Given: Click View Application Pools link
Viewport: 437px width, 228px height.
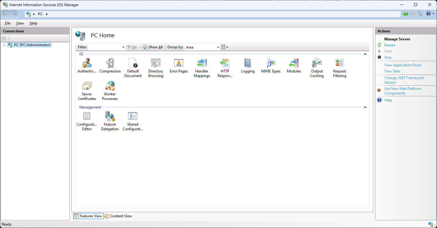Looking at the screenshot, I should coord(403,65).
